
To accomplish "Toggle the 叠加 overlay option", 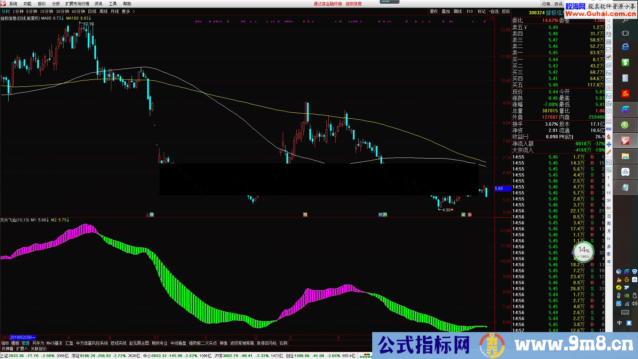I will pos(446,11).
